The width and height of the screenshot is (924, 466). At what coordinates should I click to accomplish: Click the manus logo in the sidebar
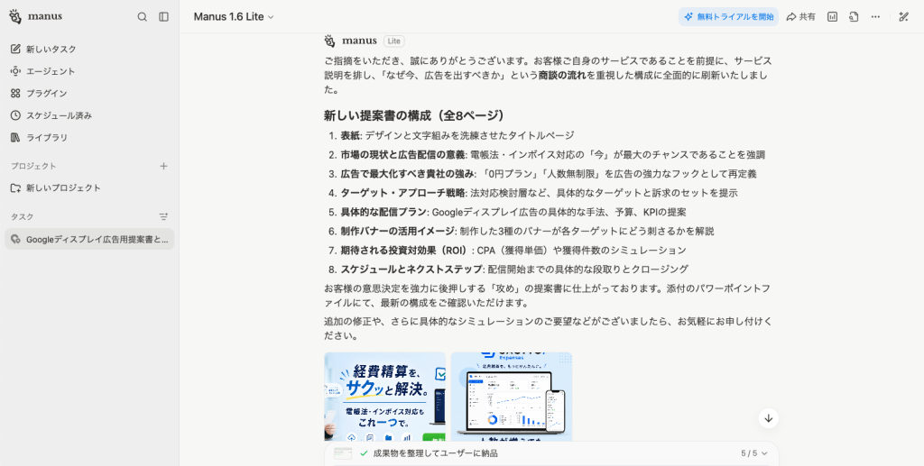[x=36, y=16]
